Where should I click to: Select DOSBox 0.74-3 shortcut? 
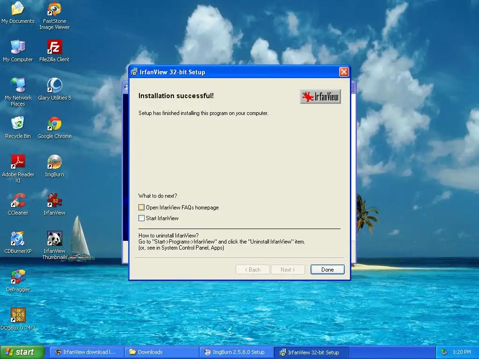point(18,319)
